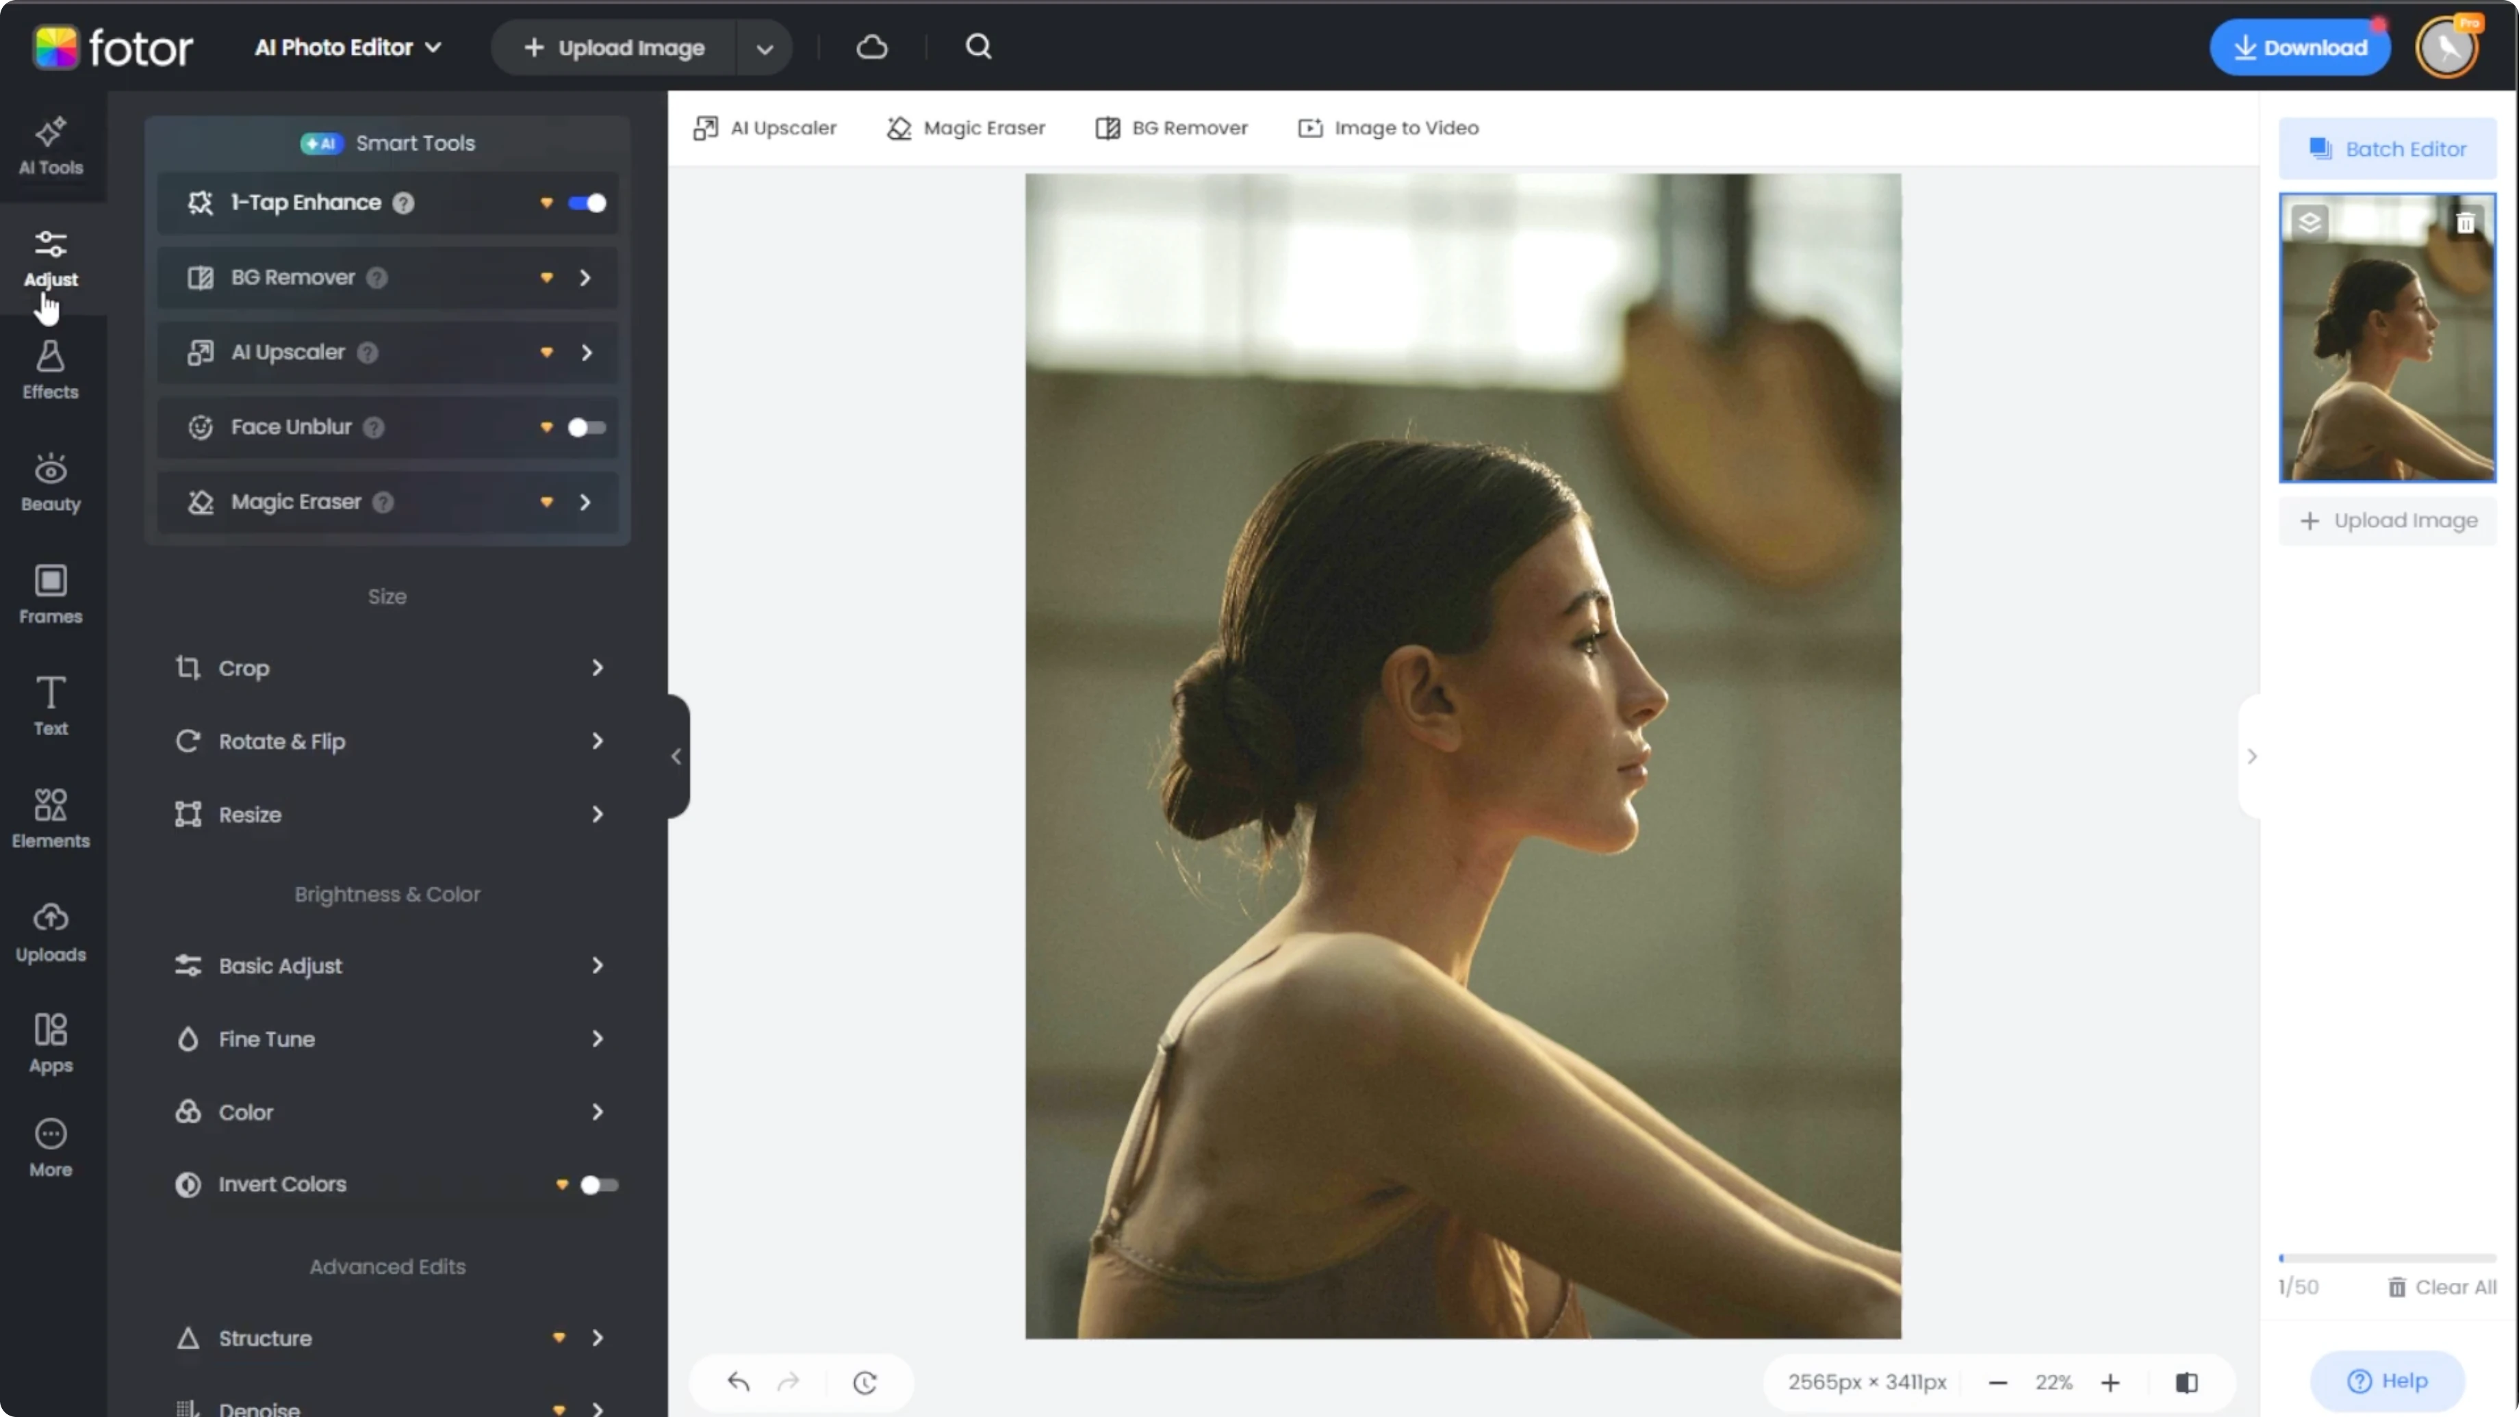Expand the Rotate & Flip option
Viewport: 2519px width, 1417px height.
pyautogui.click(x=388, y=741)
